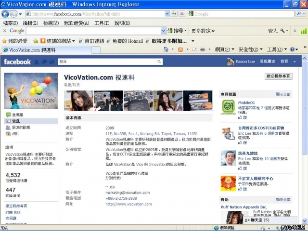Open the 免費的 Hotmail favorite
The width and height of the screenshot is (308, 231).
[x=125, y=41]
